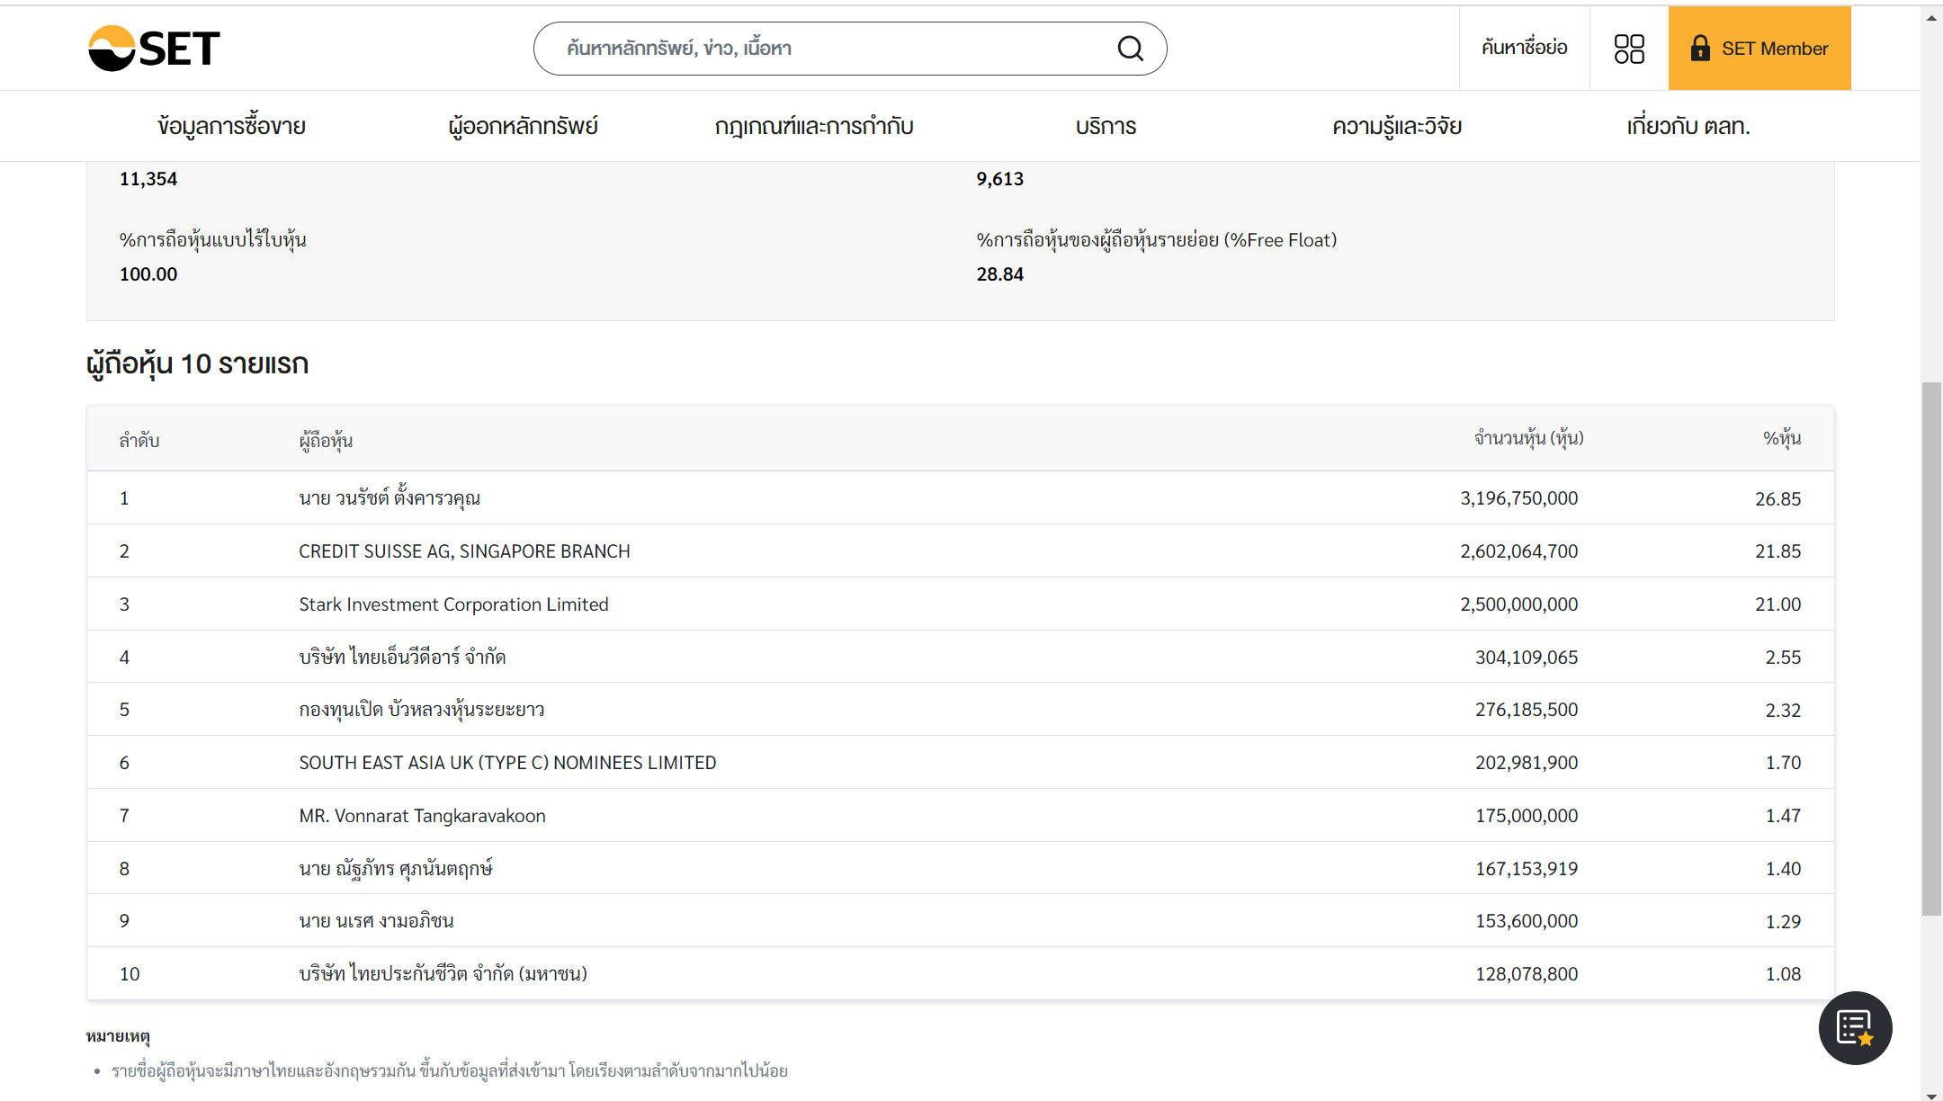Image resolution: width=1943 pixels, height=1101 pixels.
Task: Open the ข้อมูลการซื้อขาย menu
Action: 231,126
